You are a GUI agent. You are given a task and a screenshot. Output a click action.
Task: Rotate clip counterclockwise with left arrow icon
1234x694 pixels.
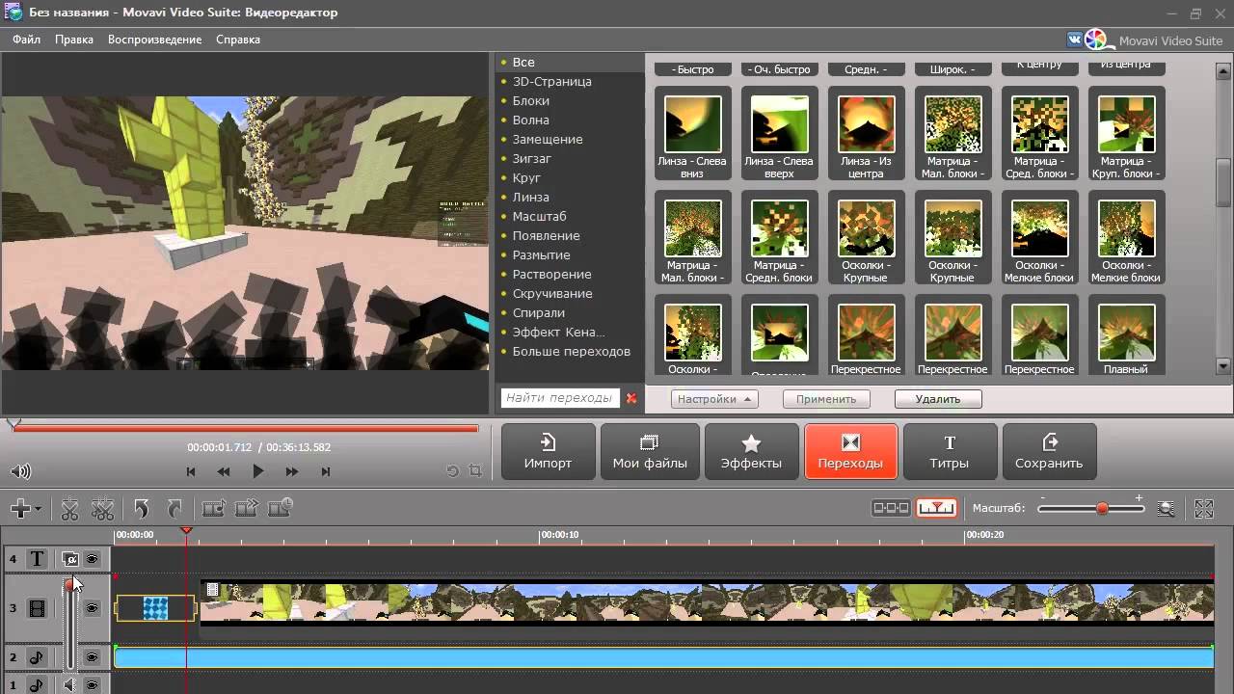point(142,508)
